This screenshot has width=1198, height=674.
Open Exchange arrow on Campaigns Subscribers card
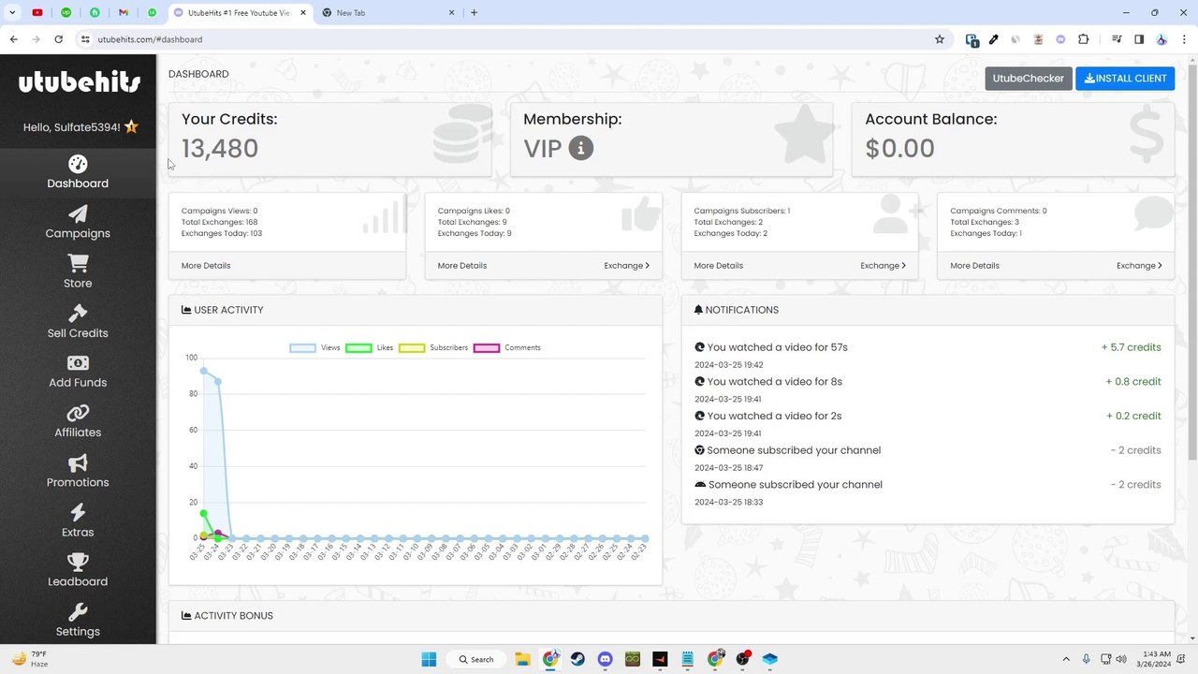click(883, 266)
